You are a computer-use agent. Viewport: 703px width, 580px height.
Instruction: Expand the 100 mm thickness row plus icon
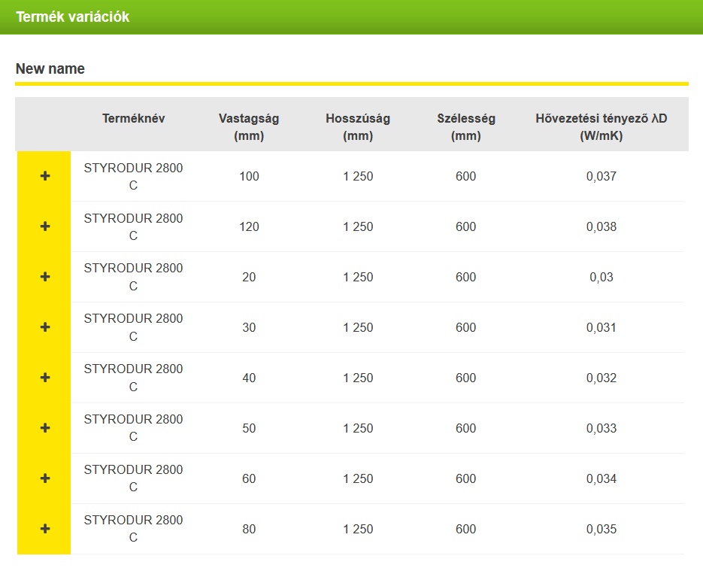tap(45, 176)
